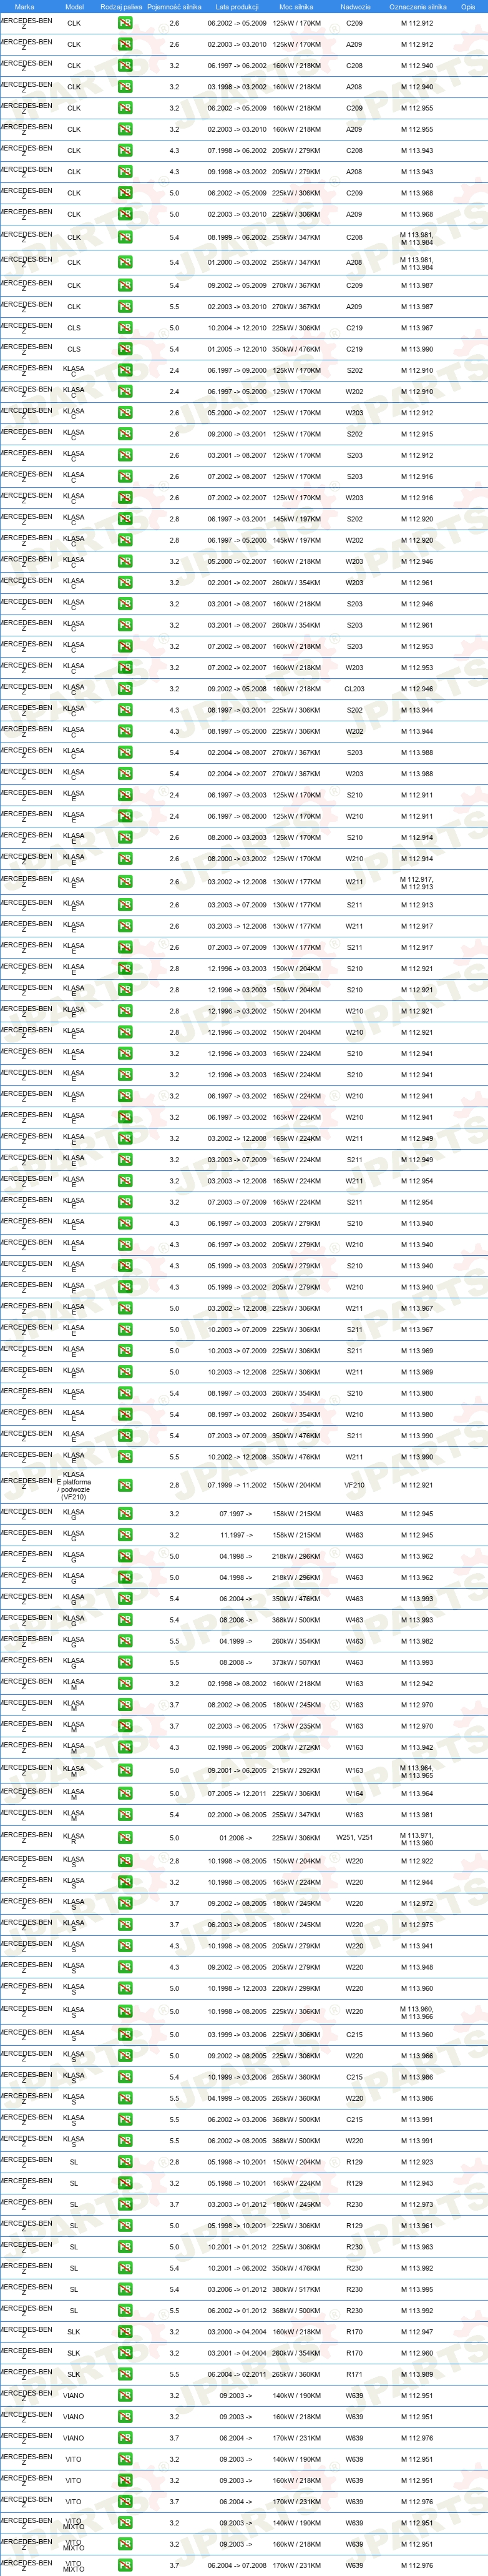Click fuel icon in CLS 5.4 row
Screen dimensions: 488x2576
[x=124, y=349]
